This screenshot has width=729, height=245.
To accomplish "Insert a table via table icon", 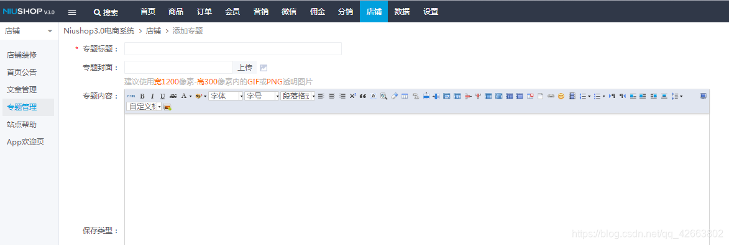I will coord(405,96).
